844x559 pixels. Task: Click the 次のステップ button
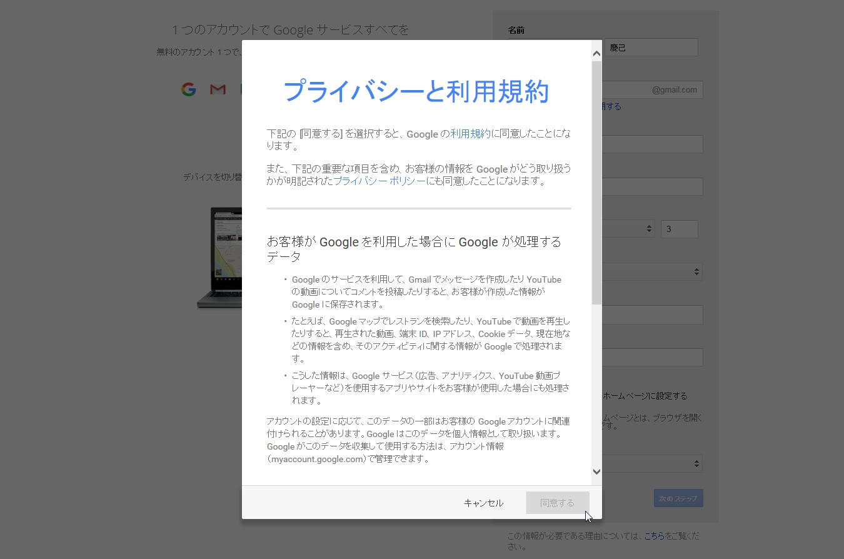click(678, 498)
